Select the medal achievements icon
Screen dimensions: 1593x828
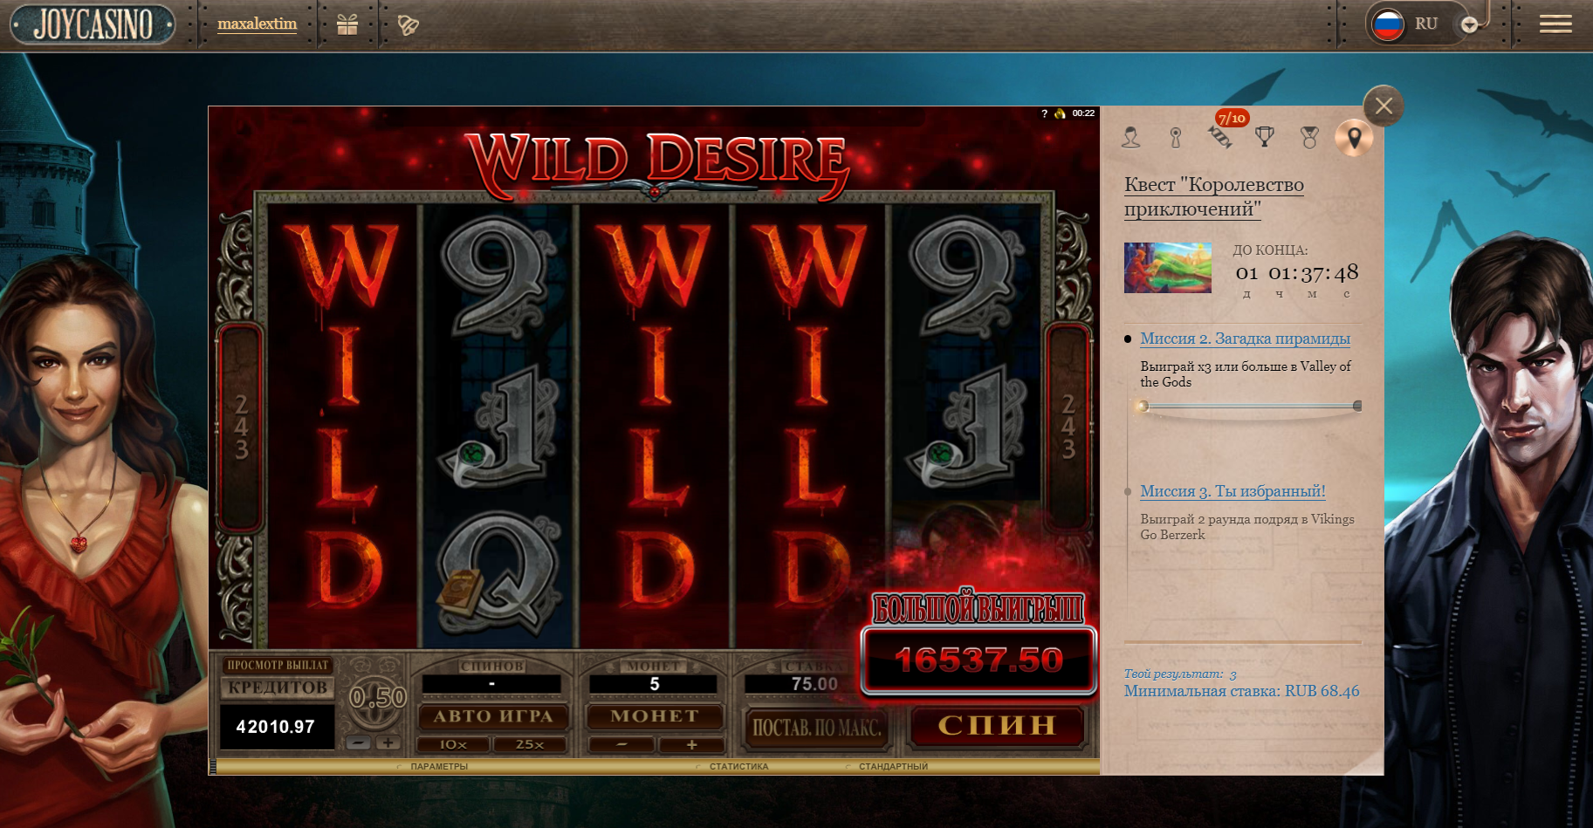(1308, 137)
